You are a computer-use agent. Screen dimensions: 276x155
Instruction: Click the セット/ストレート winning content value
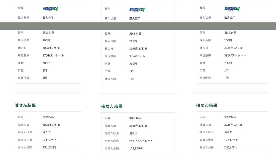click(141, 141)
